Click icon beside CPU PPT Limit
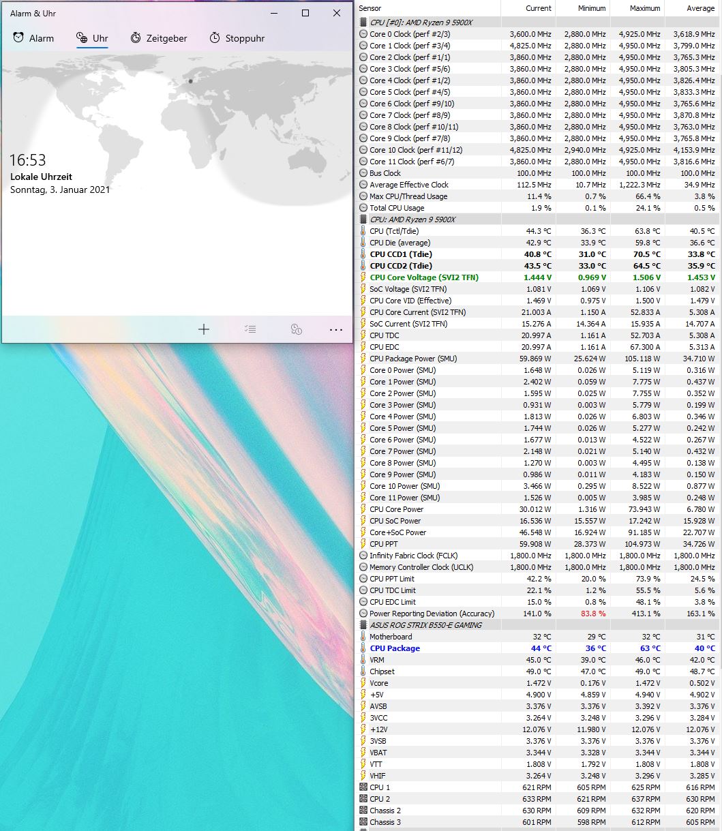The image size is (722, 831). tap(363, 579)
